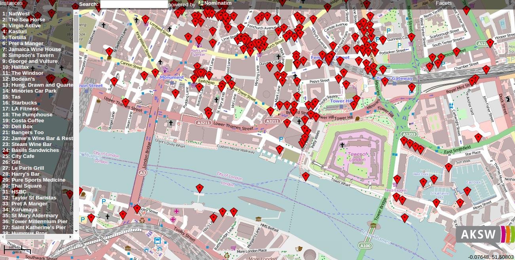The width and height of the screenshot is (515, 260).
Task: Select the marker near Sun Walk
Action: click(448, 167)
